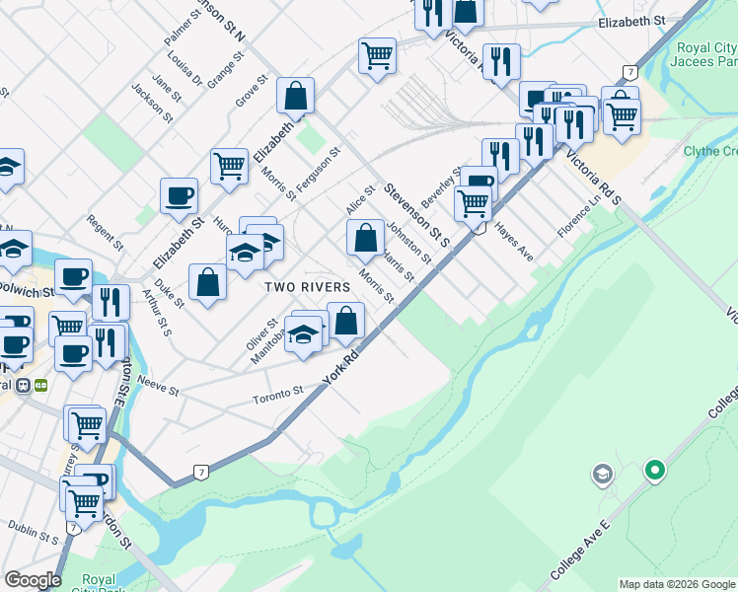Open restaurant marker below Victoria Rd label

click(502, 64)
